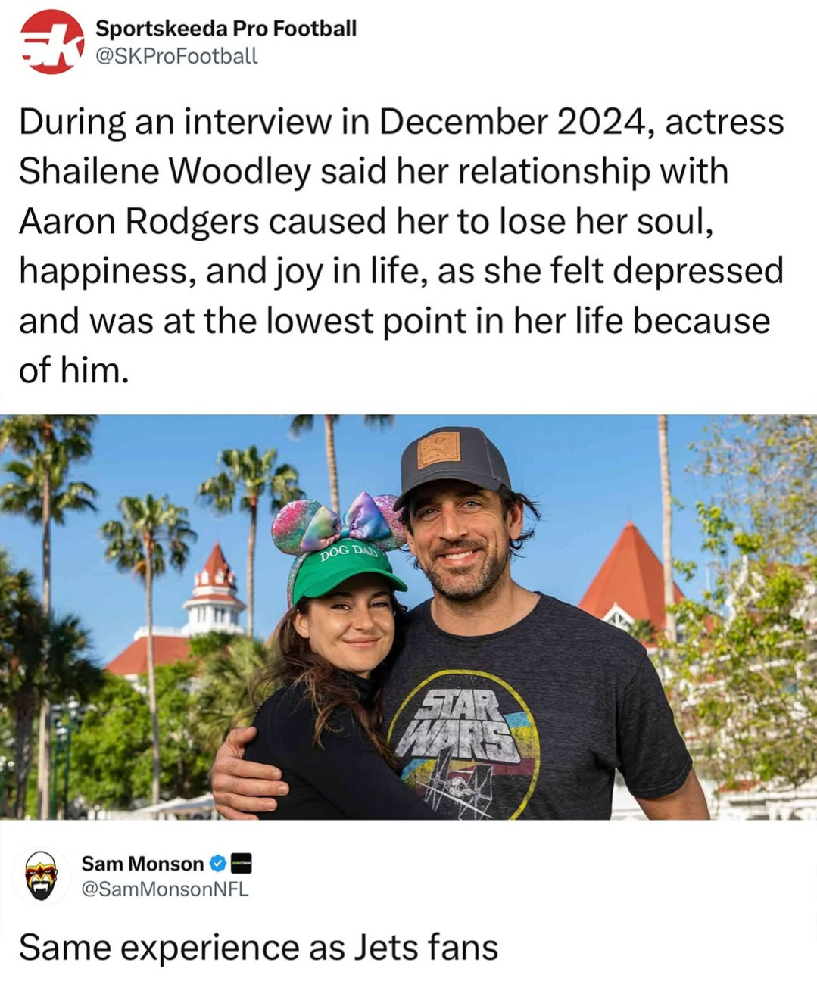Open Sam Monson's profile avatar
Screen dimensions: 817x1003
point(42,875)
